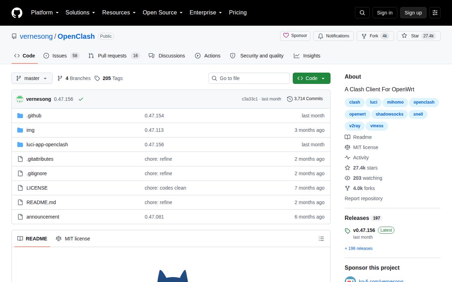The width and height of the screenshot is (452, 282).
Task: Open the header appearance settings icon
Action: pyautogui.click(x=435, y=13)
